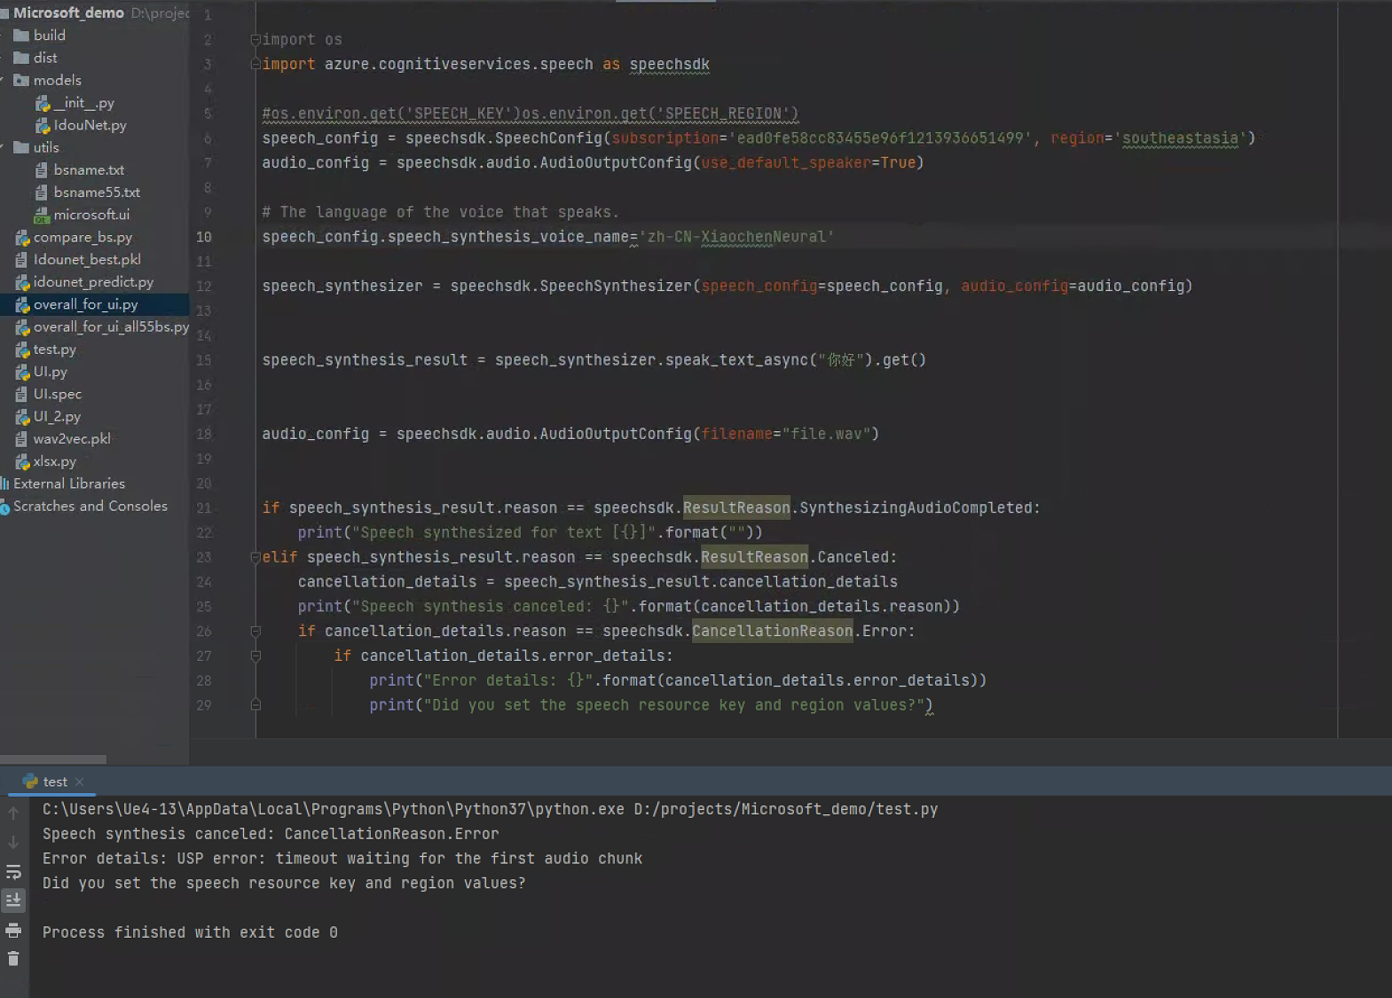Click the Scratches and Consoles icon
Viewport: 1392px width, 998px height.
pos(4,507)
